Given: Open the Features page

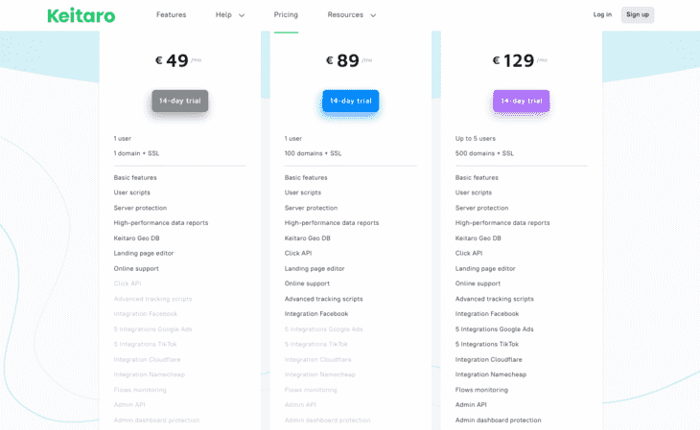Looking at the screenshot, I should pyautogui.click(x=171, y=14).
